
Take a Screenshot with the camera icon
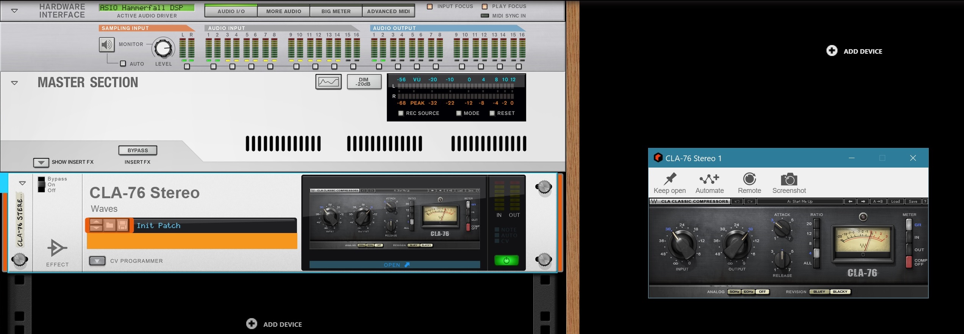click(x=789, y=179)
